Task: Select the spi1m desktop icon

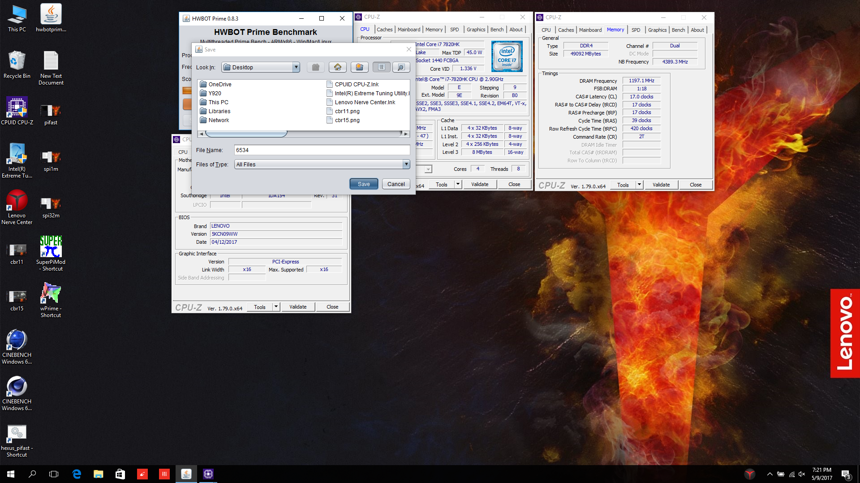Action: [51, 161]
